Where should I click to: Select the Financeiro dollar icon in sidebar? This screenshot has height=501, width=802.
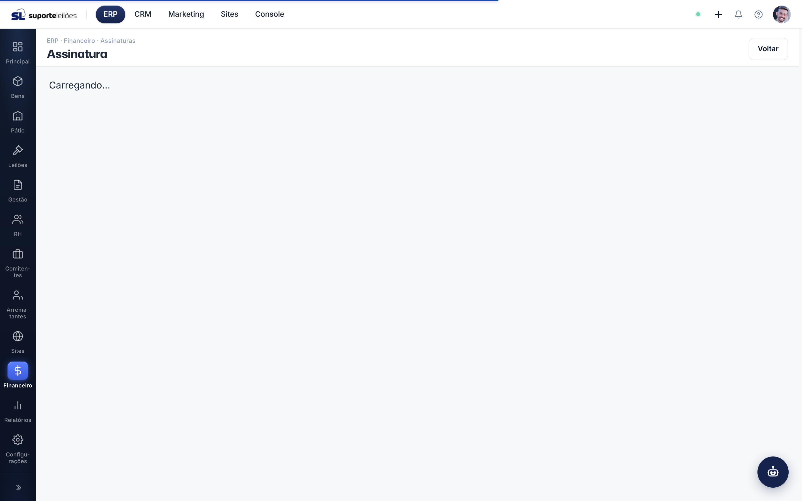tap(18, 370)
